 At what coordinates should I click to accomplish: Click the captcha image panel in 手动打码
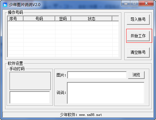click(x=30, y=81)
